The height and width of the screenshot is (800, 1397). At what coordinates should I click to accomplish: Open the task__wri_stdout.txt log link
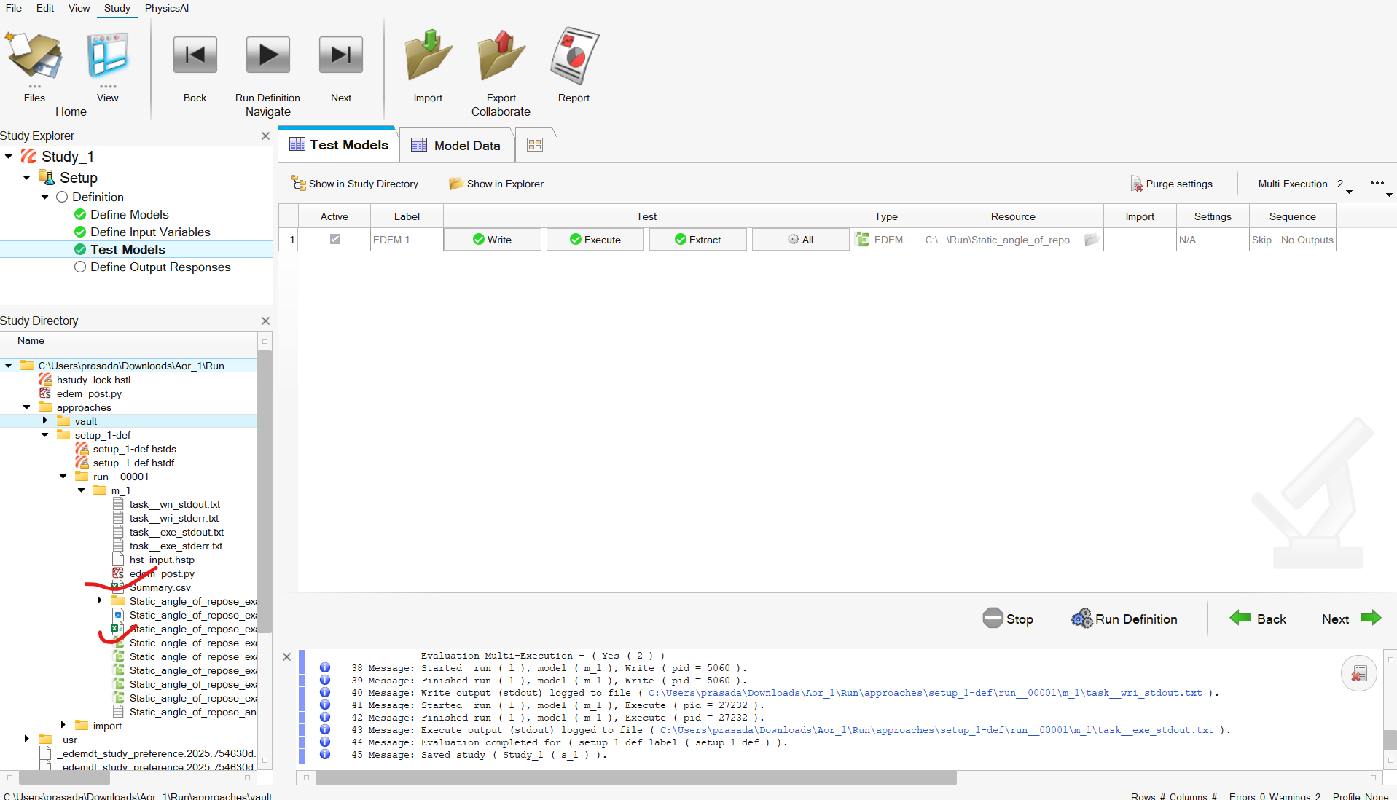pos(925,693)
